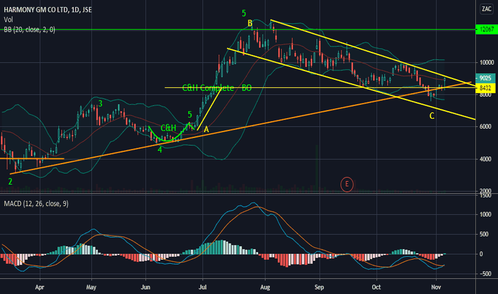Click the May label on time axis
498x294 pixels.
(x=91, y=288)
